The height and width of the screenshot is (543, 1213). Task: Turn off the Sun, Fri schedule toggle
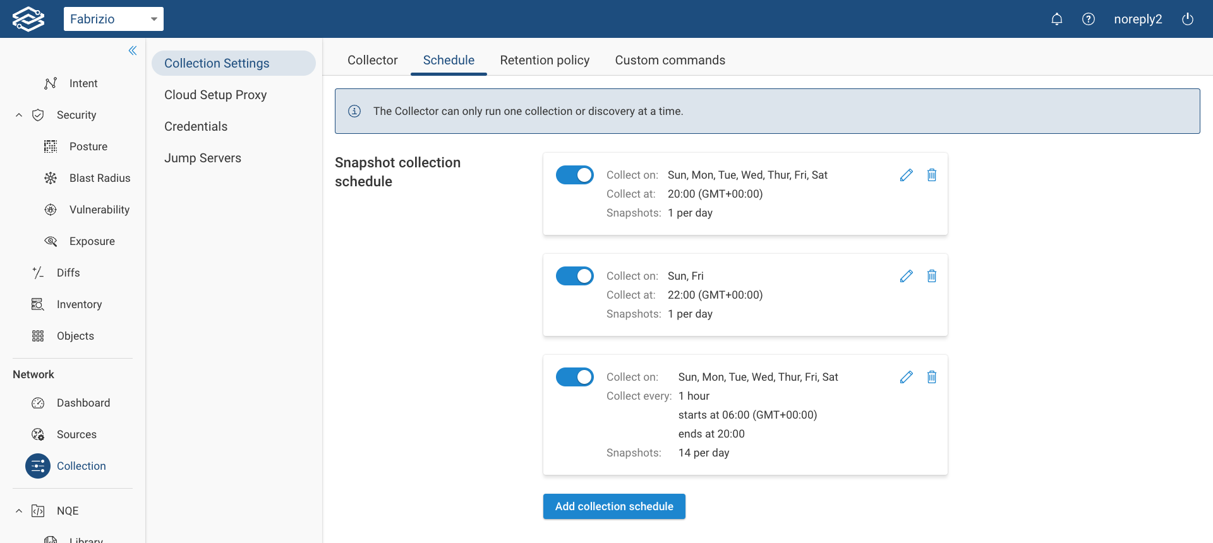coord(574,276)
